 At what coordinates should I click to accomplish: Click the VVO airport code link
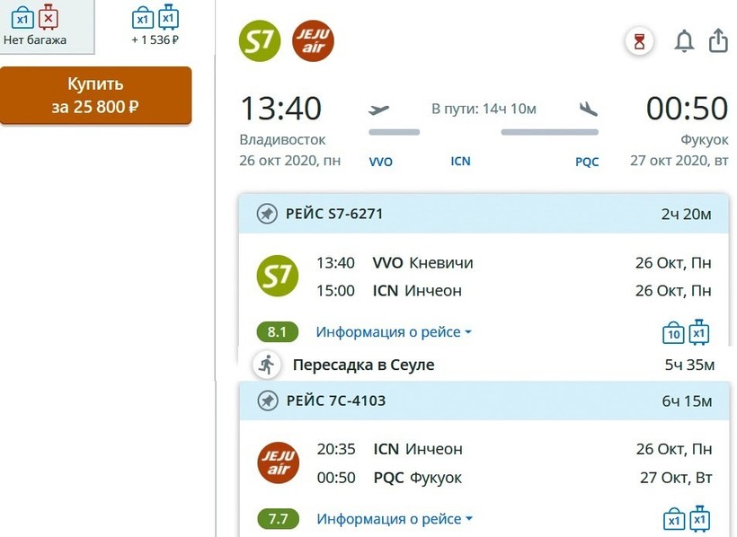click(x=381, y=162)
